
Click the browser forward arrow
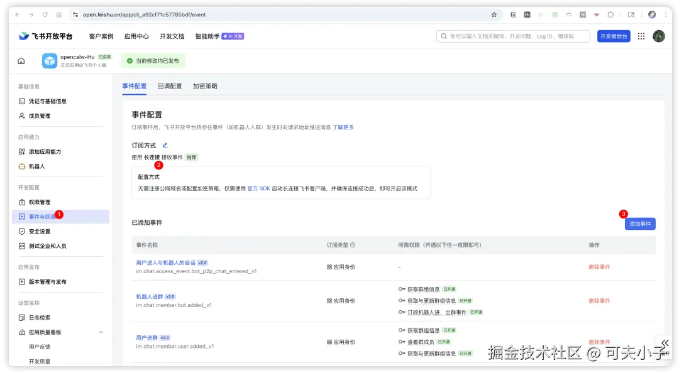[x=31, y=14]
